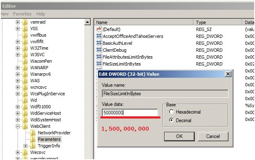Click the VSS folder icon
255x160 pixels.
click(x=25, y=28)
